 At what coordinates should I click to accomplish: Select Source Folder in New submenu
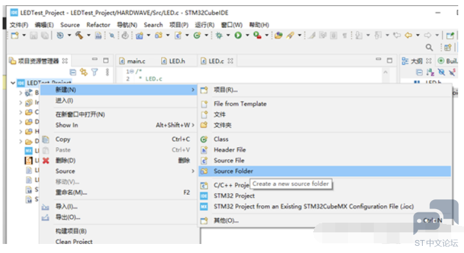click(325, 171)
